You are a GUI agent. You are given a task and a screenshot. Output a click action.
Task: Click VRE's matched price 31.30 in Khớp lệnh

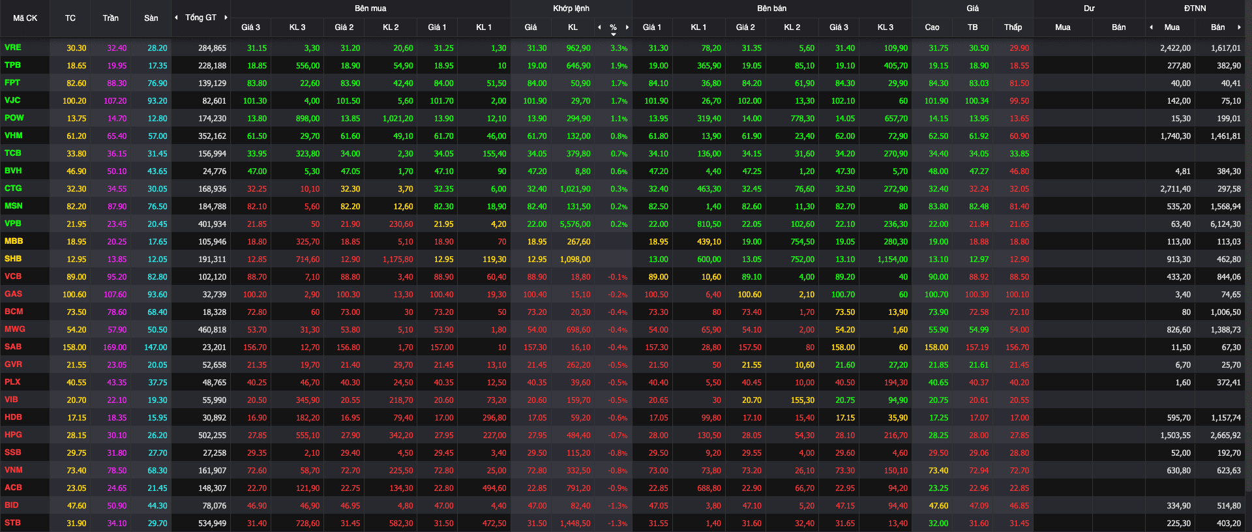(x=537, y=48)
